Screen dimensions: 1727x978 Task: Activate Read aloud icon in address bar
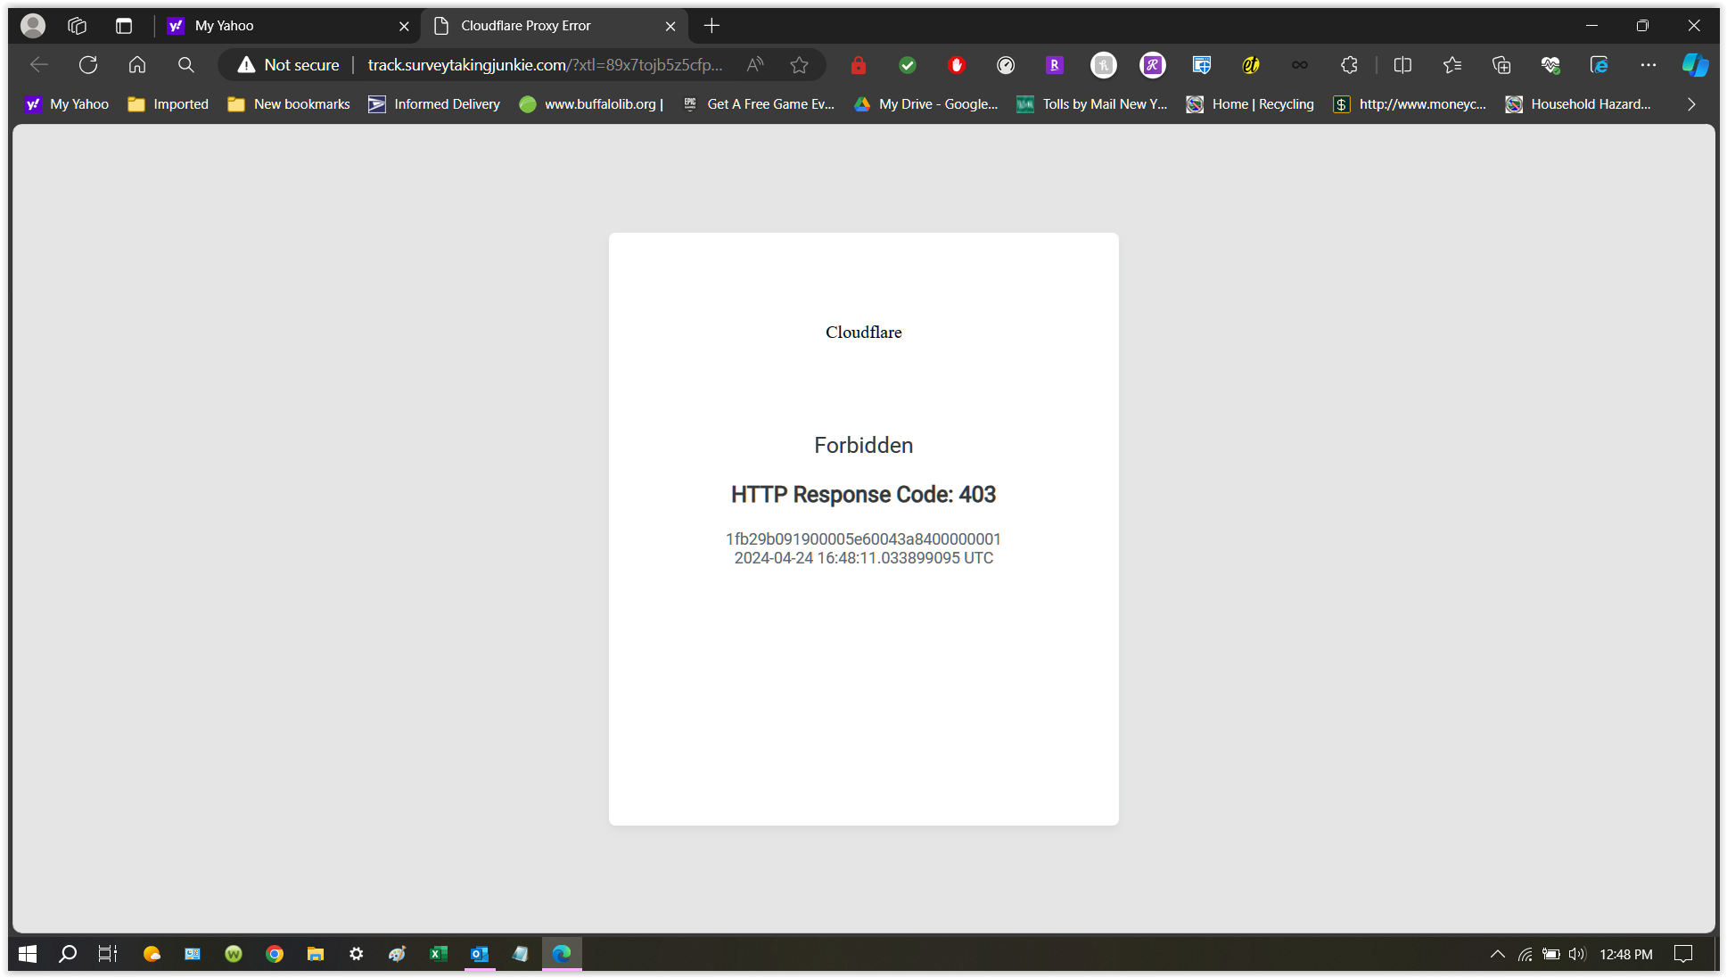[755, 65]
